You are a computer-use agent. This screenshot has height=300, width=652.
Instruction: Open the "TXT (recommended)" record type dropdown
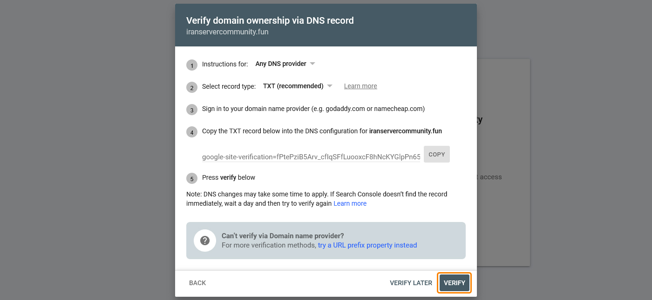coord(293,86)
